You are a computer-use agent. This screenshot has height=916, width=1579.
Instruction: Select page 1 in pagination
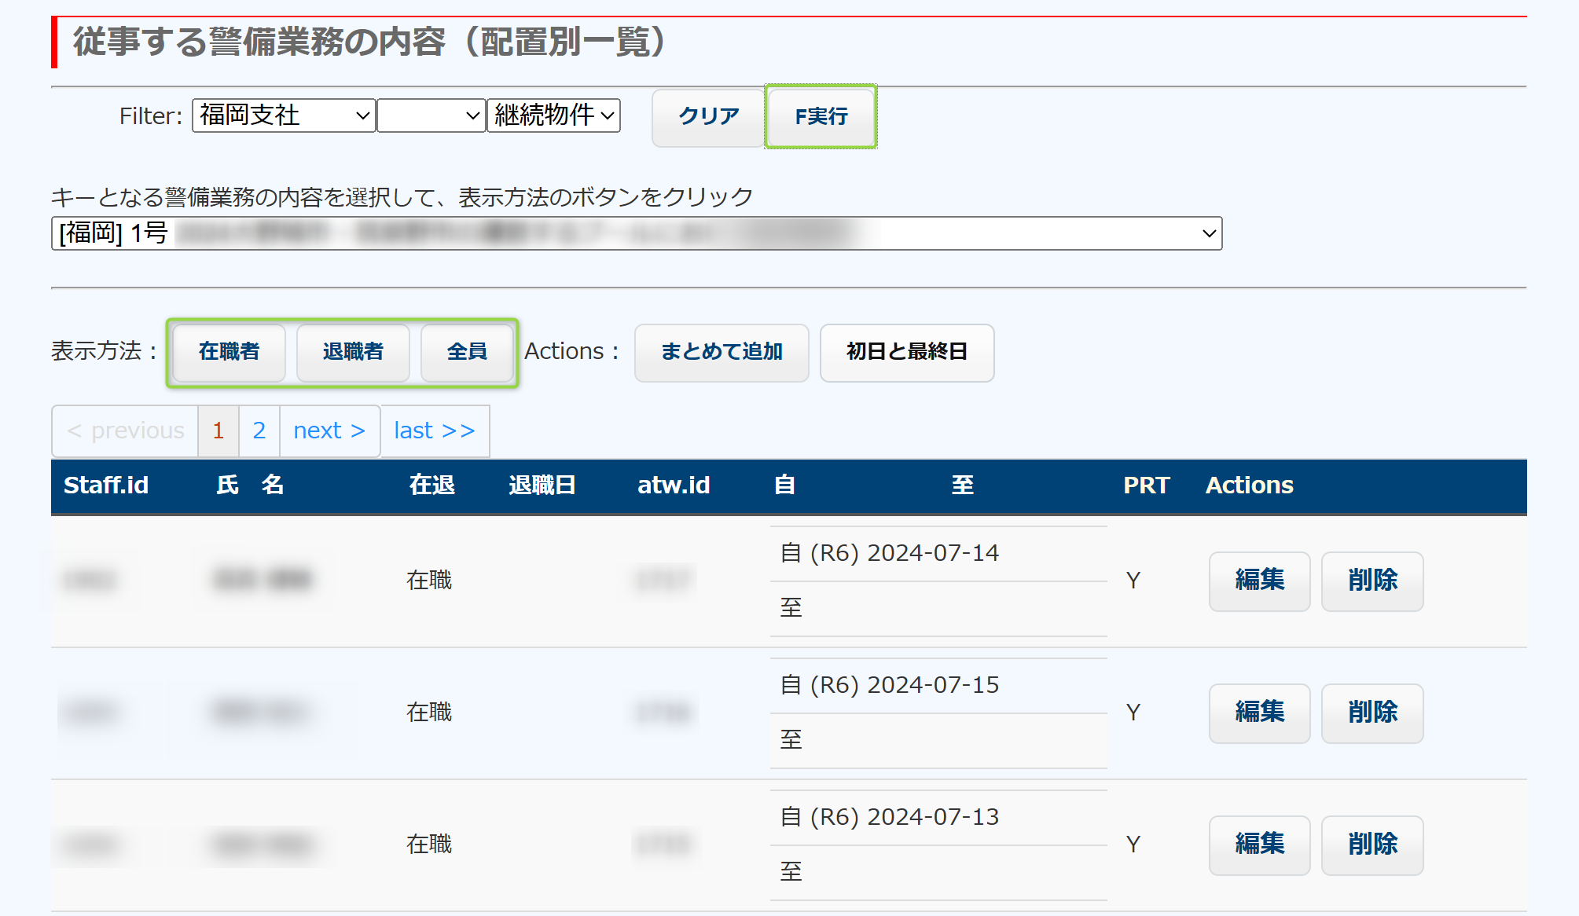(218, 431)
